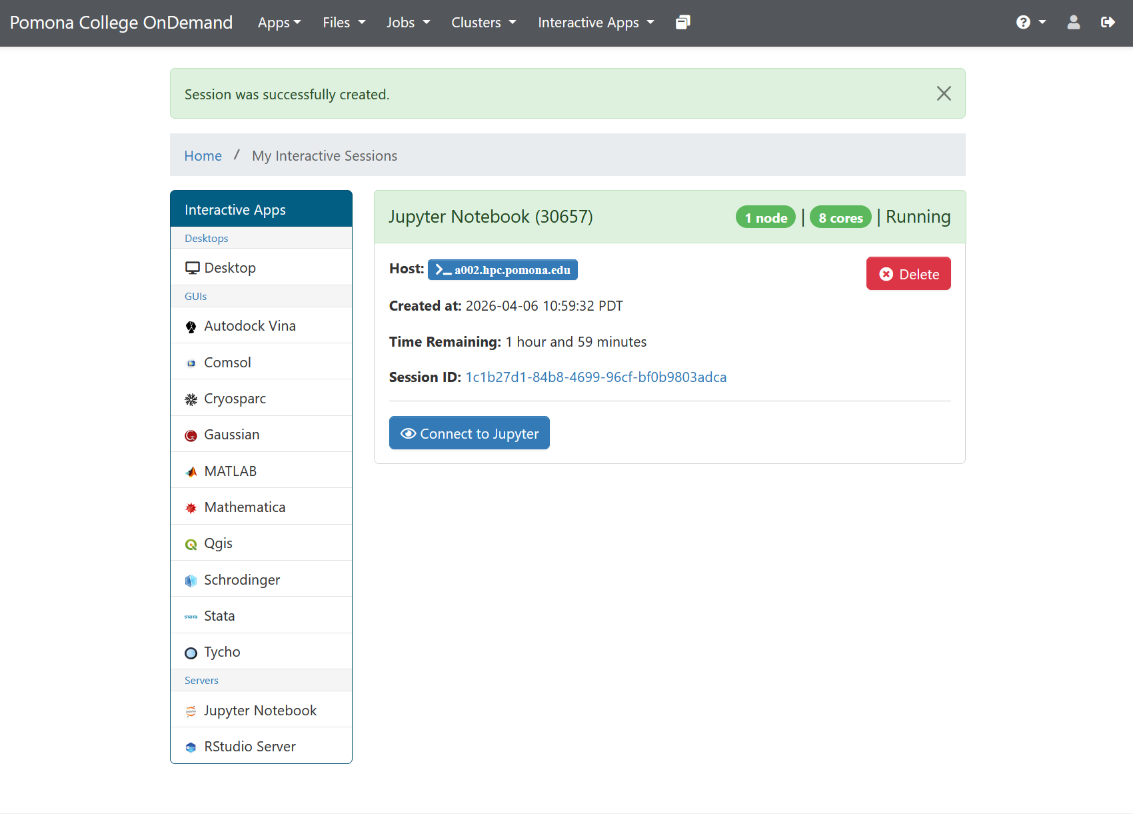
Task: Go to Pomona College OnDemand home
Action: 121,23
